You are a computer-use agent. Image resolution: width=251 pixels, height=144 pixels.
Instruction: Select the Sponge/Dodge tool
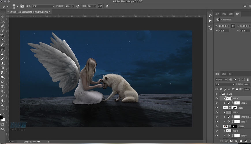click(x=2, y=77)
